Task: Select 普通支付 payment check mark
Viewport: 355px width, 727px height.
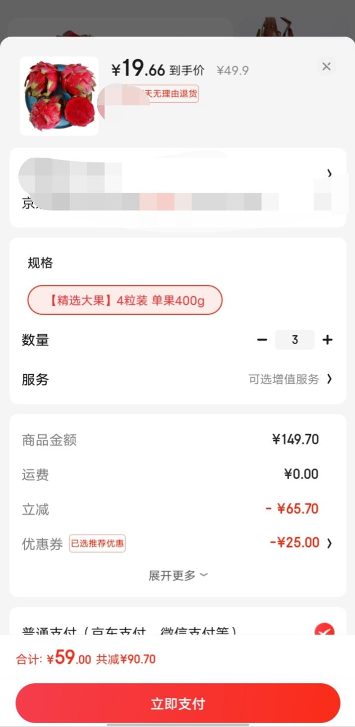Action: coord(324,631)
